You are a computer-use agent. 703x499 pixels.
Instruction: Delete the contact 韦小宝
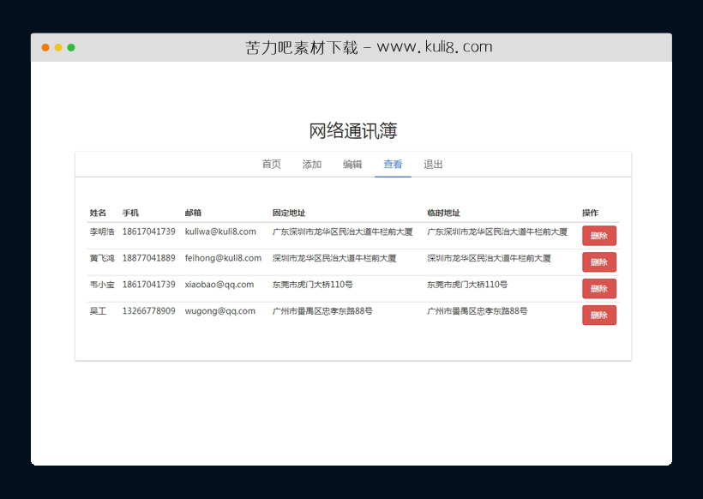(x=598, y=288)
